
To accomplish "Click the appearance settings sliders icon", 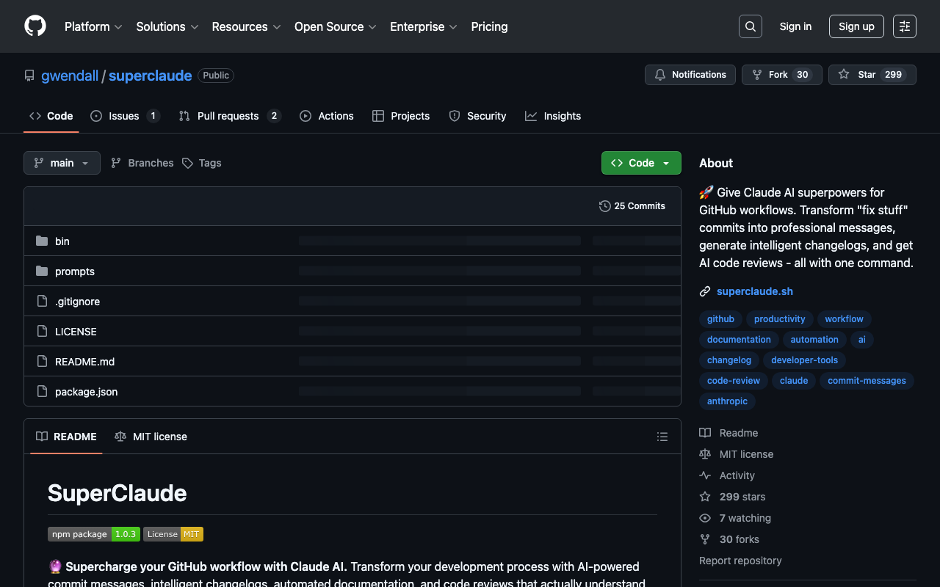I will tap(904, 26).
